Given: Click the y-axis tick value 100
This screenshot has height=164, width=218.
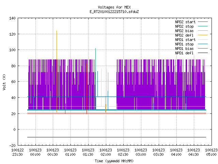Looking at the screenshot, I should click(12, 50).
